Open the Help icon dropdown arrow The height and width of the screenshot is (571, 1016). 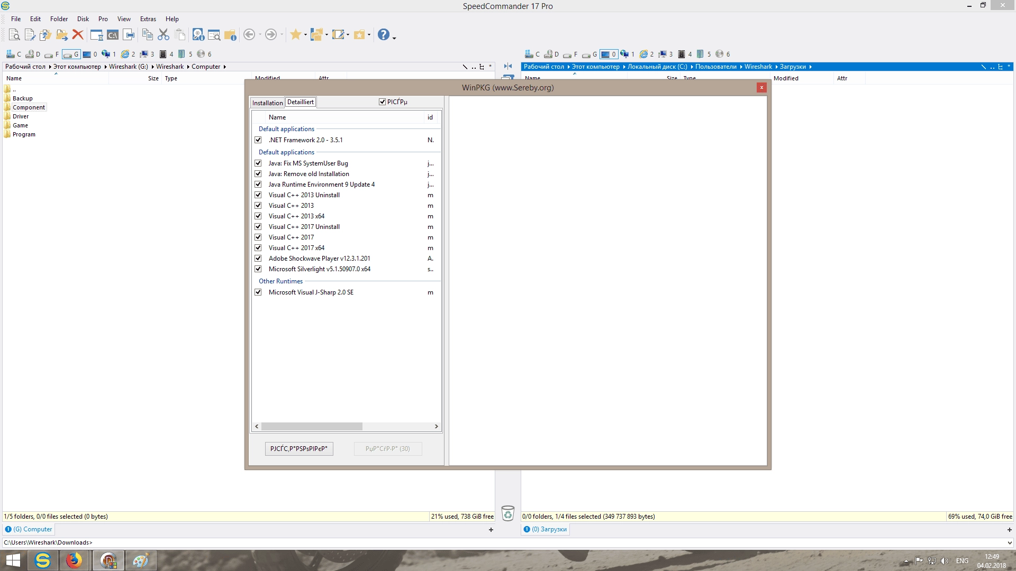tap(394, 38)
